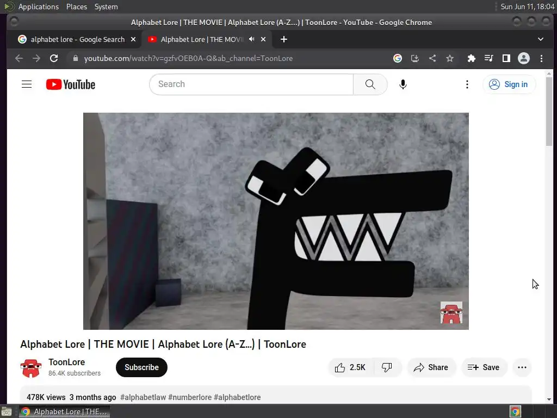This screenshot has width=557, height=418.
Task: Open Chrome profile avatar
Action: pyautogui.click(x=524, y=58)
